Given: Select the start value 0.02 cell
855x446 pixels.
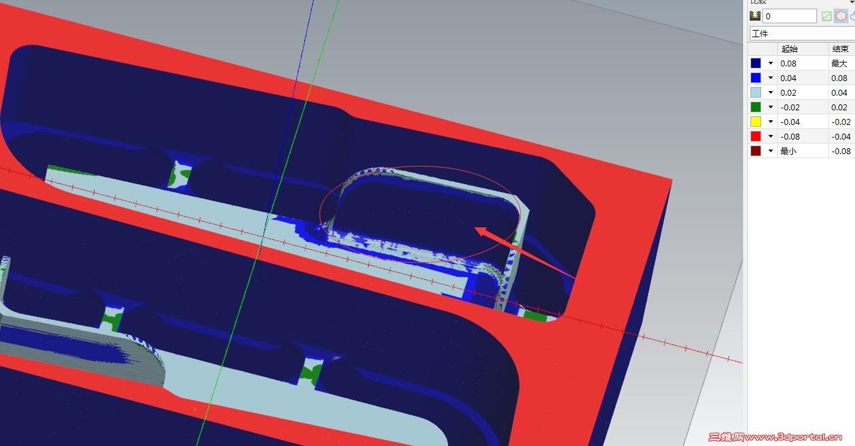Looking at the screenshot, I should [x=803, y=92].
